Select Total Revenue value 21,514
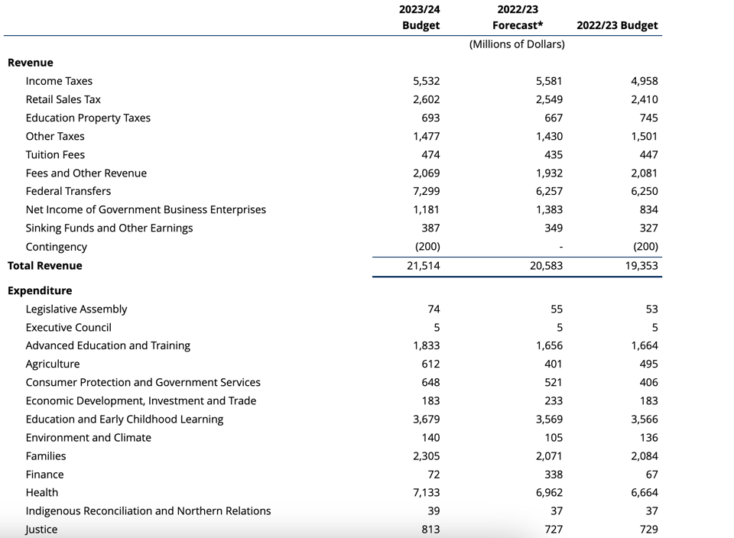 (423, 266)
